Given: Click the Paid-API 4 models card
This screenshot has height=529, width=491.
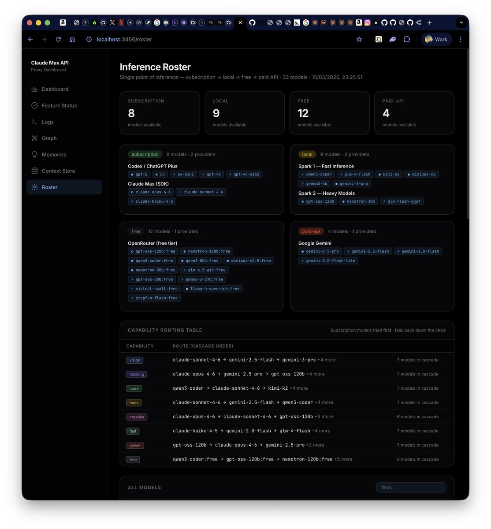Looking at the screenshot, I should pos(414,113).
